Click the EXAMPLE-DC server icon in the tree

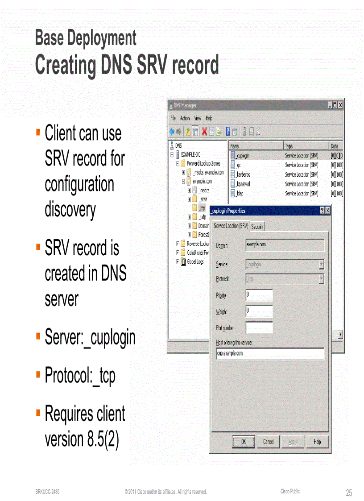[178, 154]
